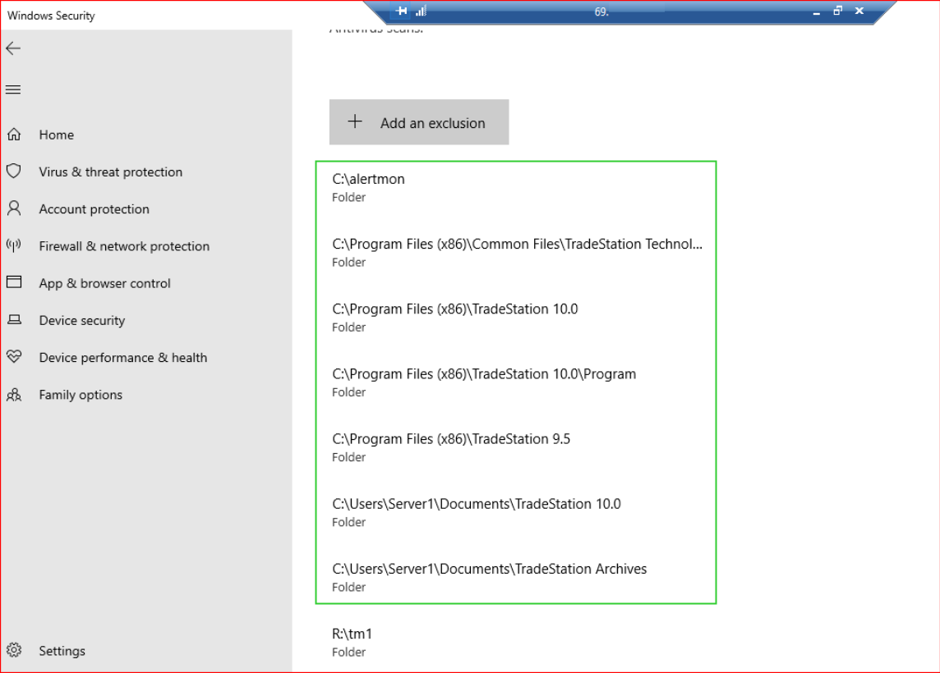Click the Account protection person icon
Viewport: 940px width, 673px height.
point(14,208)
